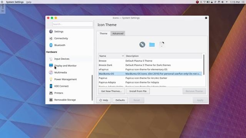The width and height of the screenshot is (246, 138).
Task: Click the 1:15 PM clock
Action: pos(235,2)
